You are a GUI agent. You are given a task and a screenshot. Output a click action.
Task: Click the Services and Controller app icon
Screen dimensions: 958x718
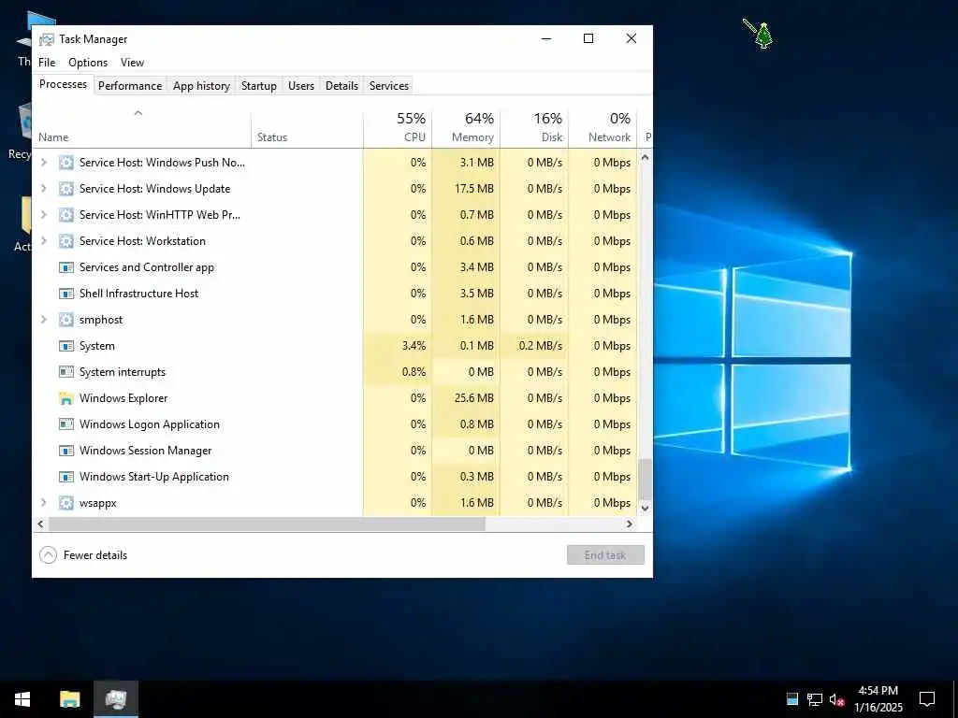pyautogui.click(x=66, y=267)
